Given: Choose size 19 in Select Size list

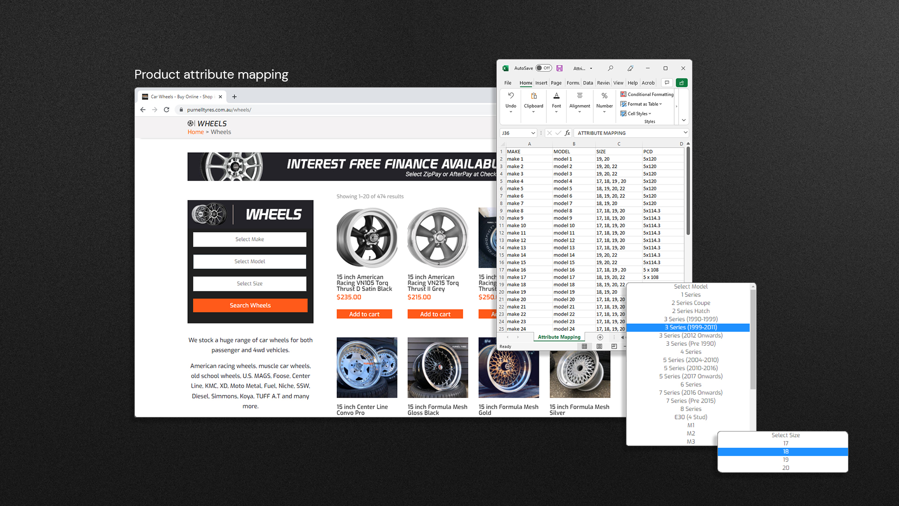Looking at the screenshot, I should coord(785,460).
